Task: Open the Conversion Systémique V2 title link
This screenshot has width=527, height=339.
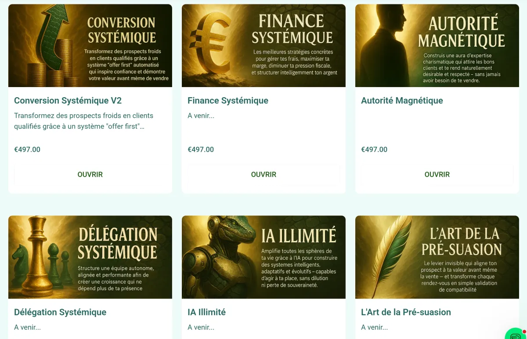Action: tap(68, 101)
